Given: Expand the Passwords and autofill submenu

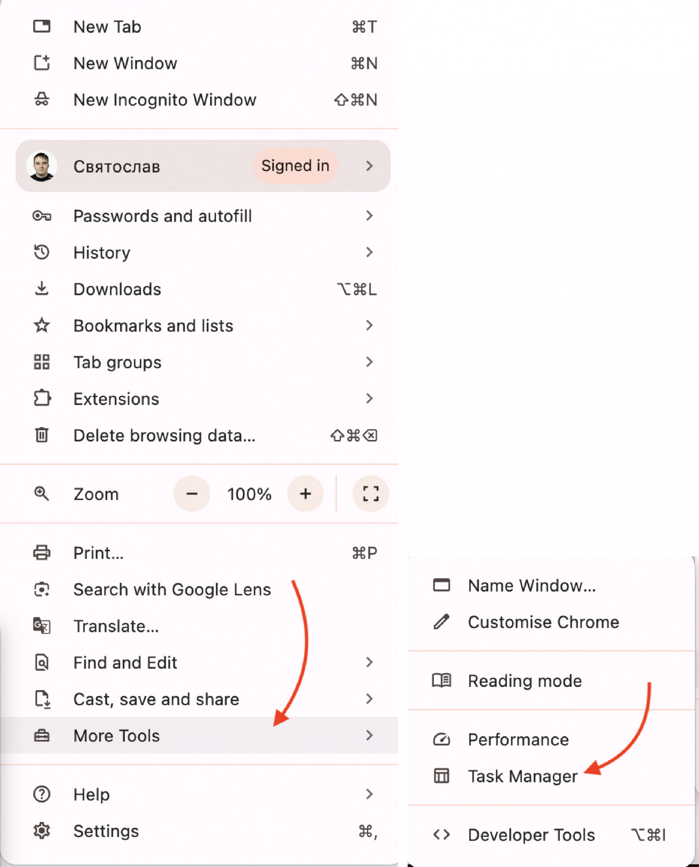Looking at the screenshot, I should (x=369, y=216).
